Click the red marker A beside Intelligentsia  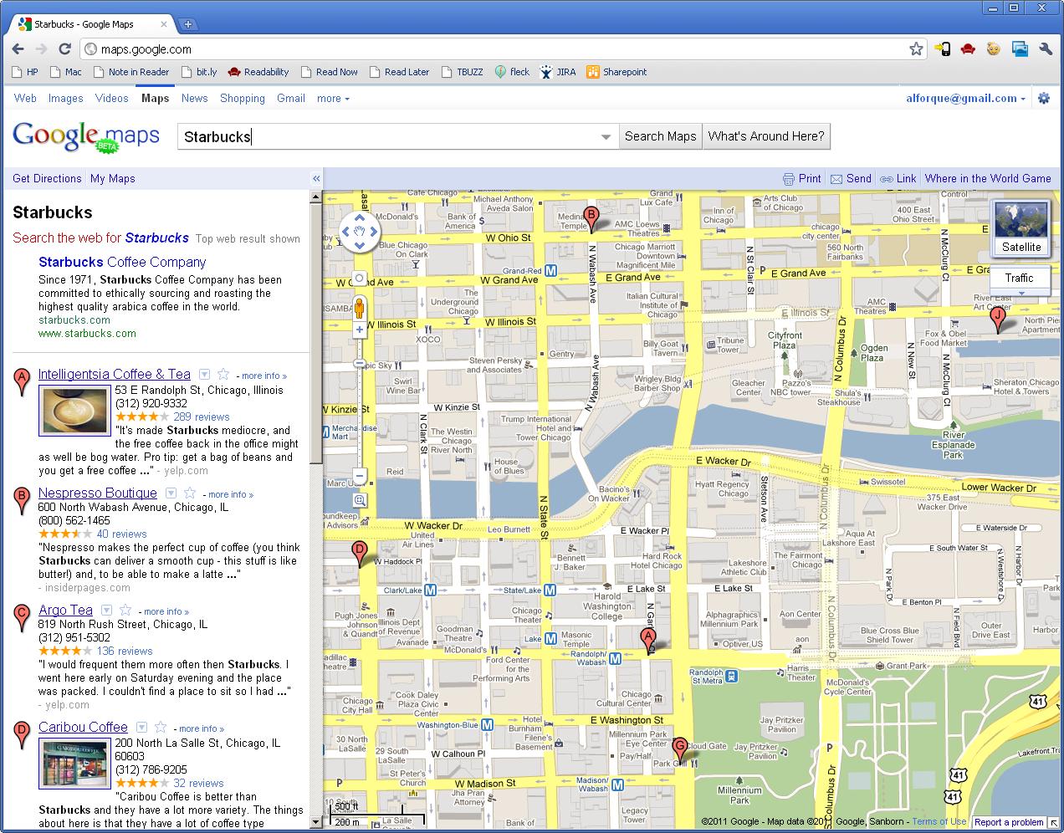pyautogui.click(x=23, y=381)
